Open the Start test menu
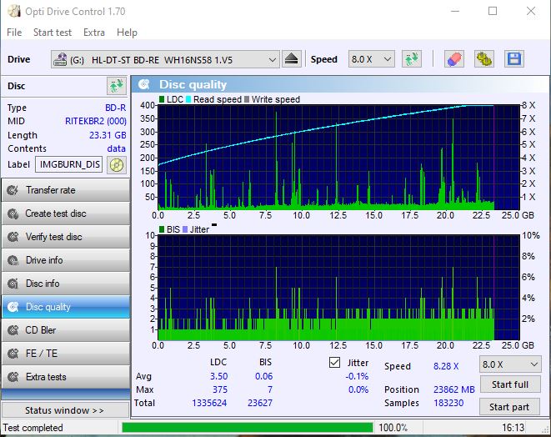 (x=53, y=33)
